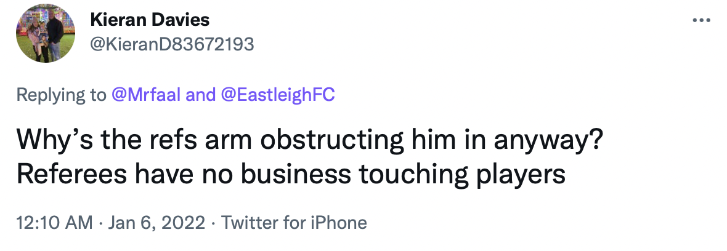Visit the @EastleighFC mention link

tap(277, 95)
